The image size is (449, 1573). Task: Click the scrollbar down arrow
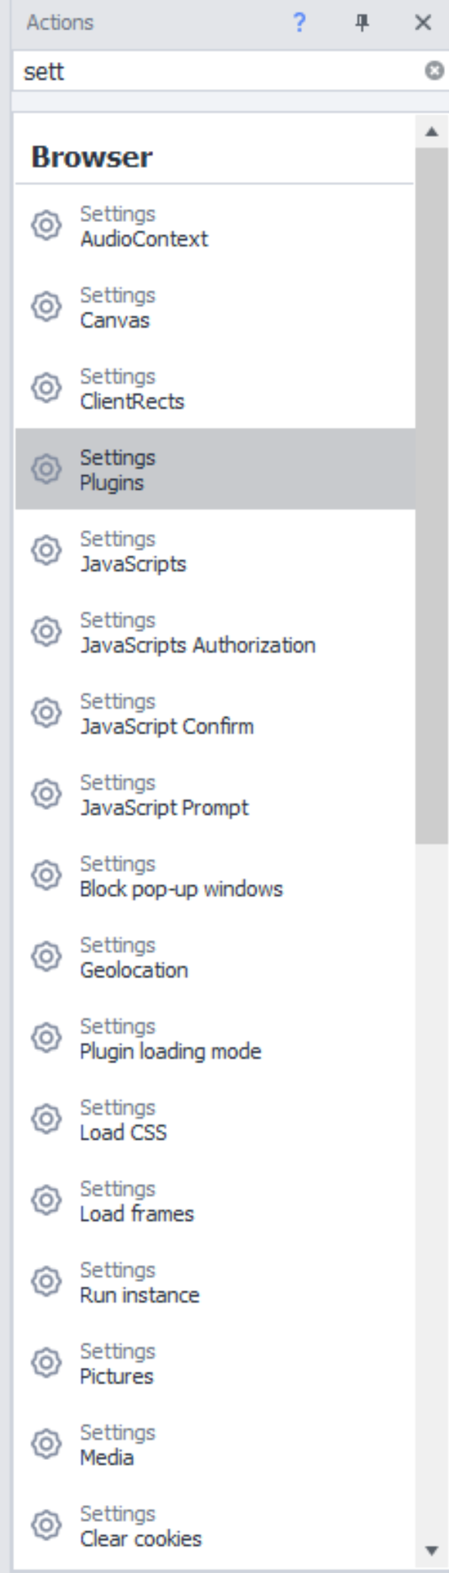point(432,1551)
